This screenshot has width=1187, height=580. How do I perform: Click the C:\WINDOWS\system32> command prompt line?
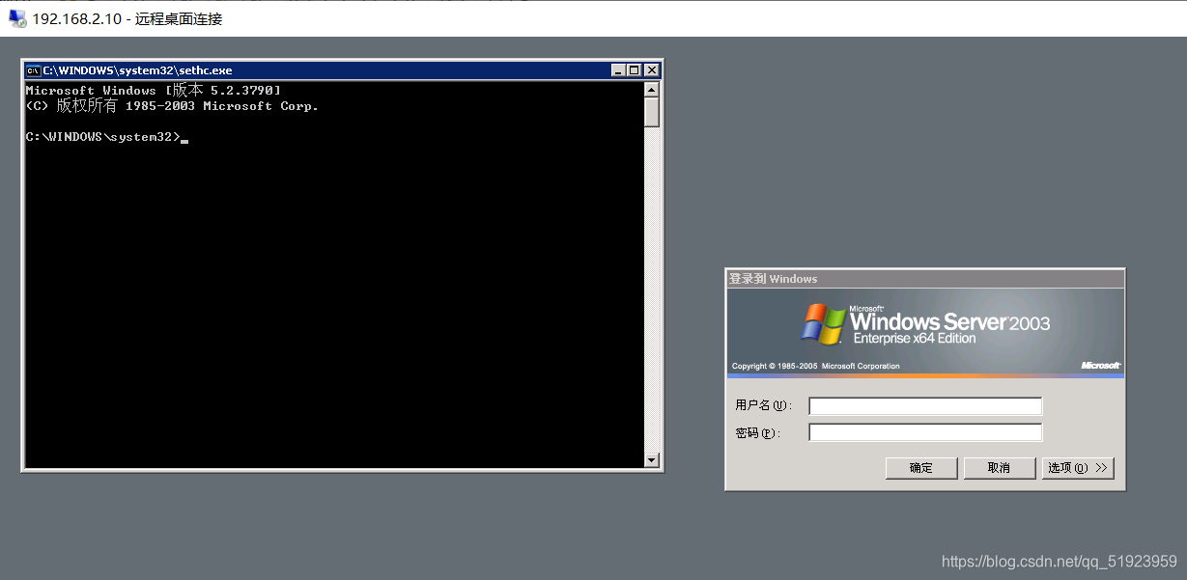pos(107,137)
